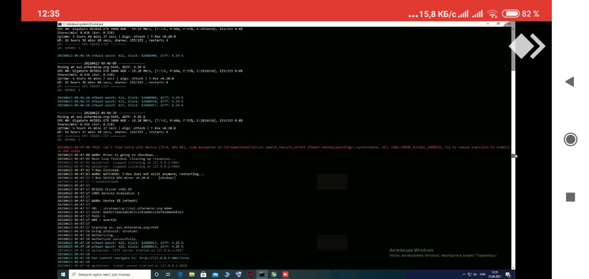589x279 pixels.
Task: Open the Windows Start menu
Action: coord(63,274)
